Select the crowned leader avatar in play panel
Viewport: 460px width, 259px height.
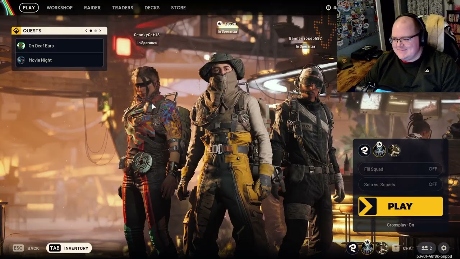[379, 150]
